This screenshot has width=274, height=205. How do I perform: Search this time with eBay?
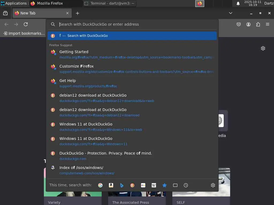click(143, 185)
